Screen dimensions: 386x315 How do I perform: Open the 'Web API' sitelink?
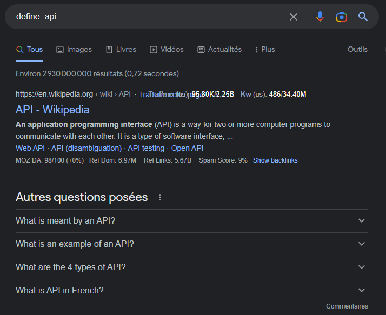point(30,148)
